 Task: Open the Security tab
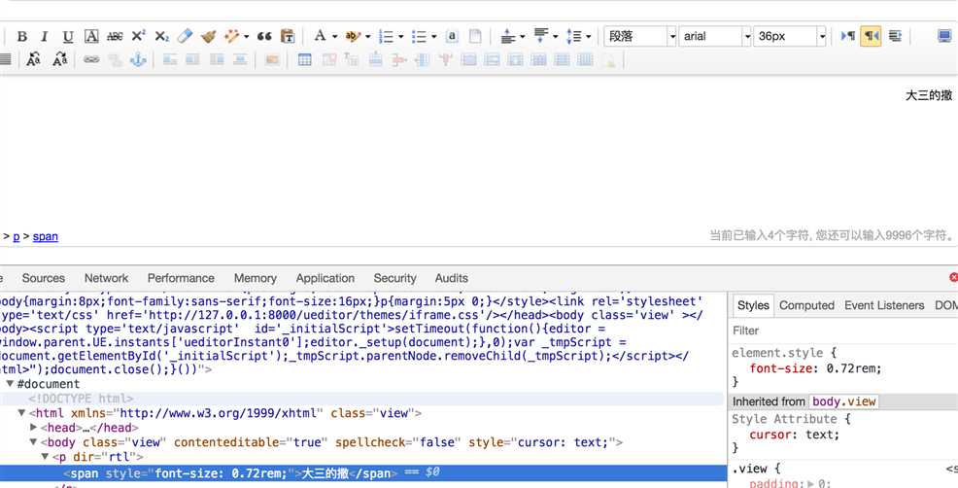point(394,278)
